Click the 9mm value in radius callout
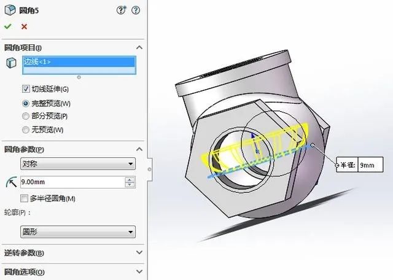 [370, 165]
